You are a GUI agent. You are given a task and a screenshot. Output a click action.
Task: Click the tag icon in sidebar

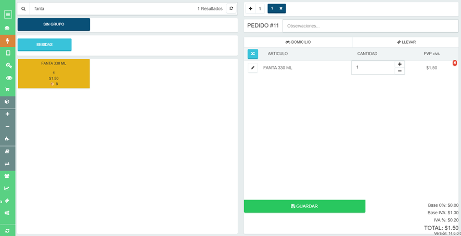point(7,201)
